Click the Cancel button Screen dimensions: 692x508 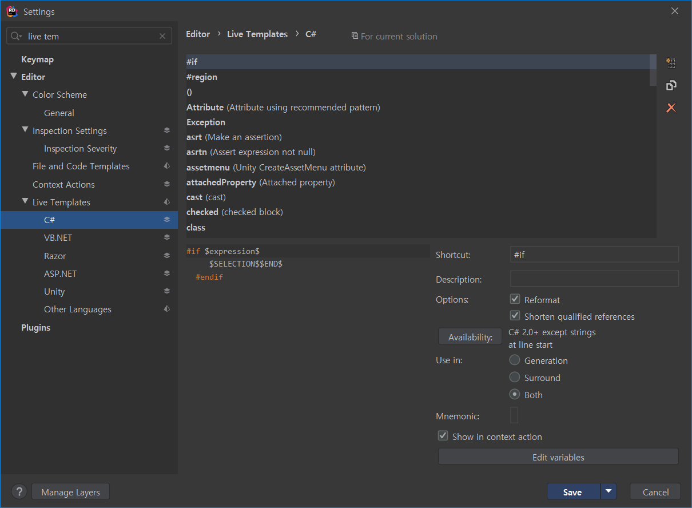click(655, 491)
